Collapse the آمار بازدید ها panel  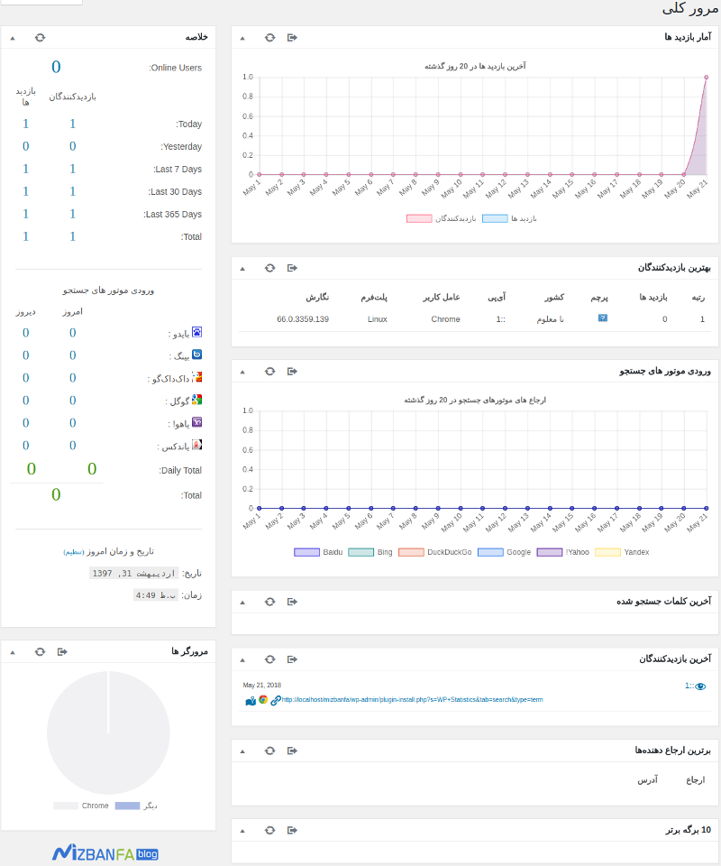point(242,38)
